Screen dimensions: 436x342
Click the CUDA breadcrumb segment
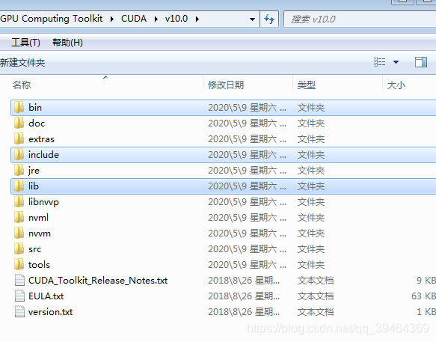[134, 19]
